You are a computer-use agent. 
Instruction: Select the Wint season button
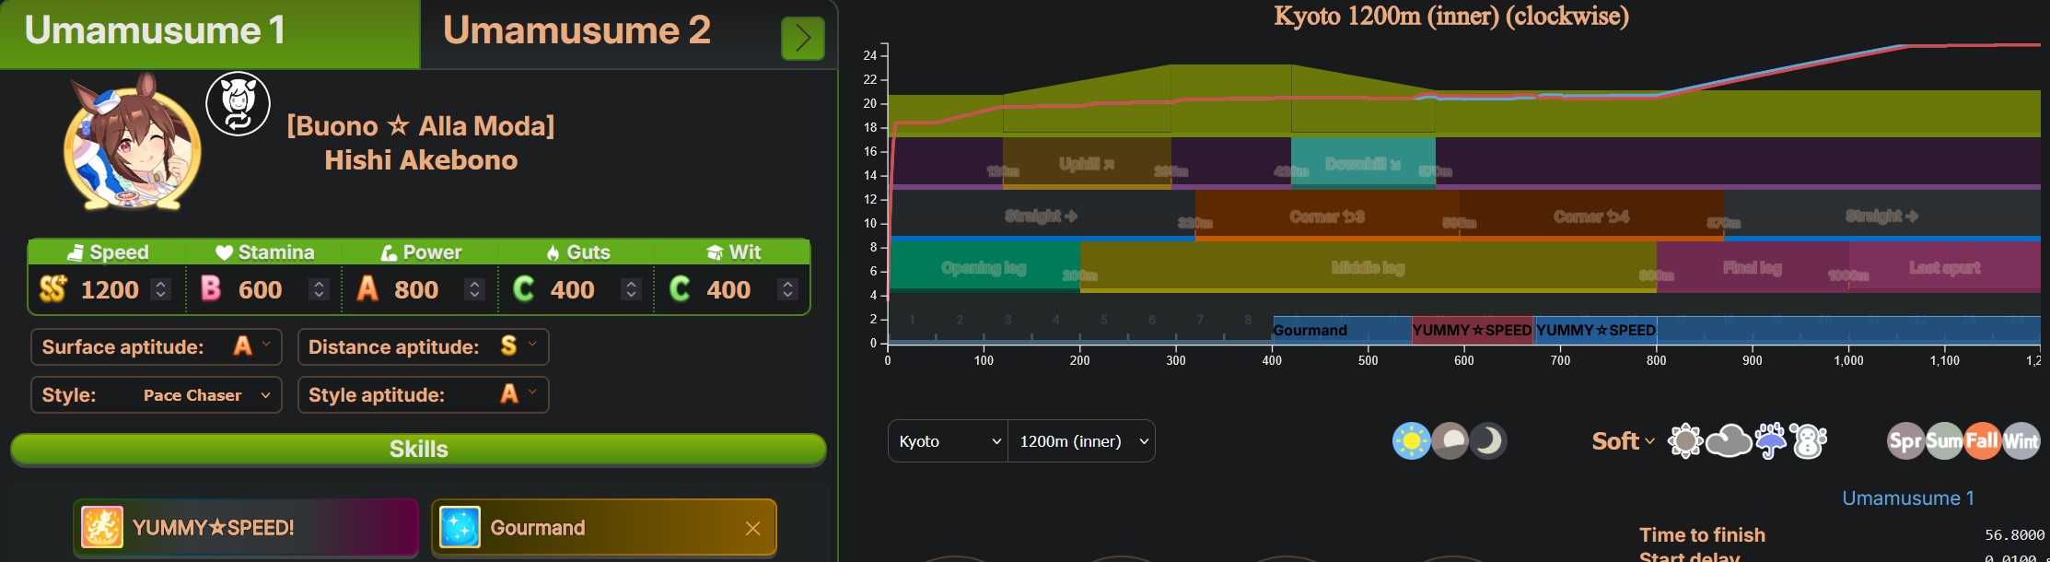click(2021, 441)
